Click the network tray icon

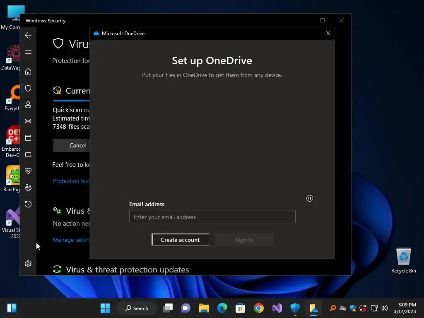click(374, 308)
